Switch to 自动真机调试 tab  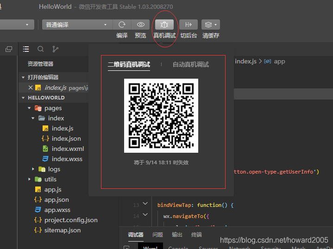coord(191,64)
